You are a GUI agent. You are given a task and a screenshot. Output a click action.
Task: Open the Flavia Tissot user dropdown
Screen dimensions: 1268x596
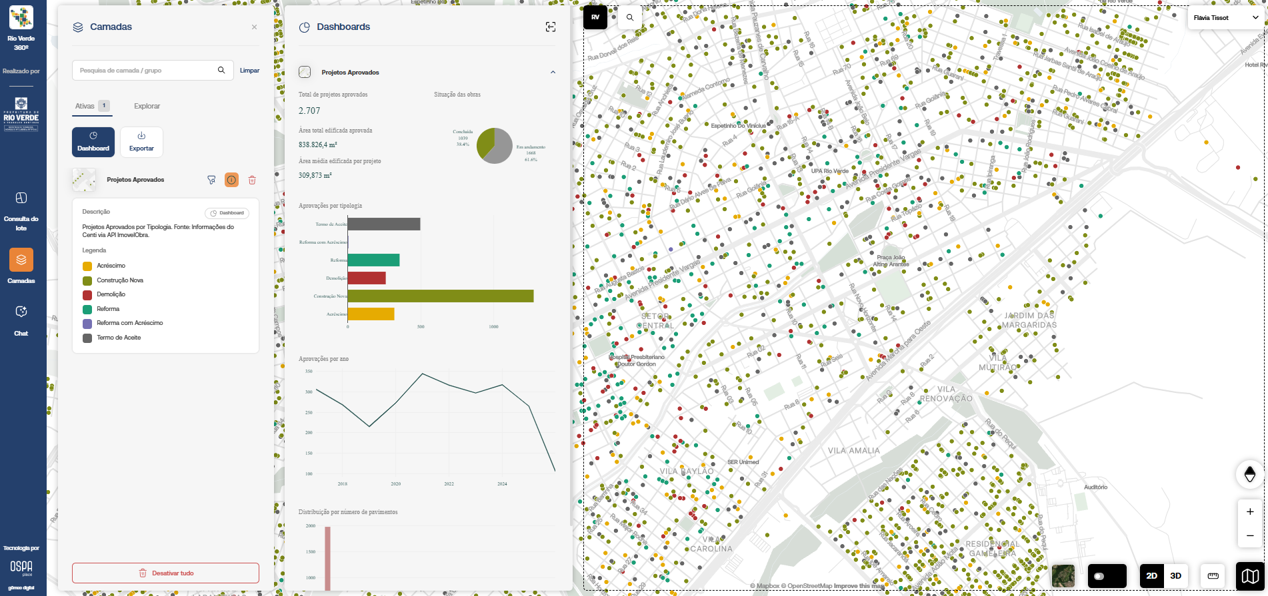click(1225, 18)
